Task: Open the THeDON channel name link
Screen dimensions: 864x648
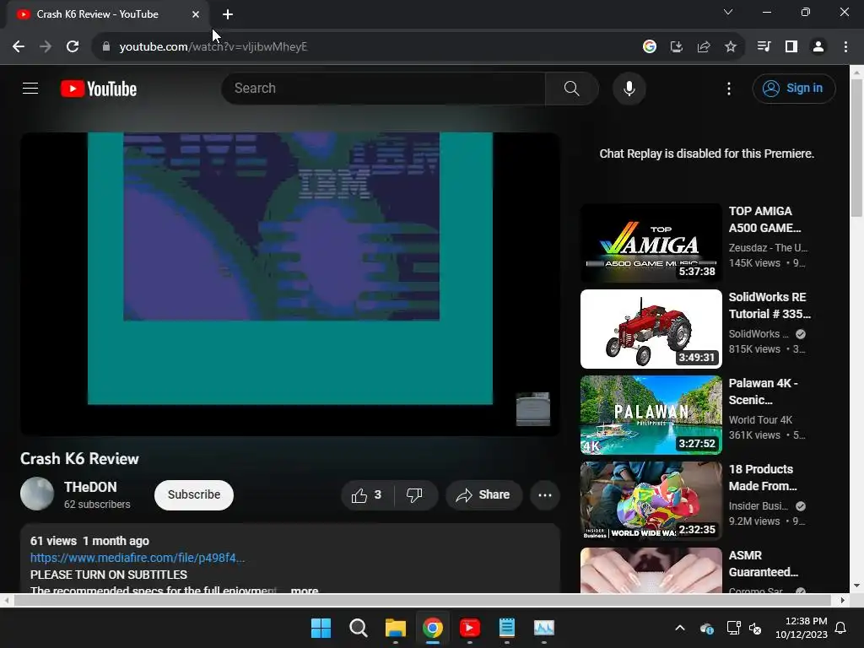Action: [90, 487]
